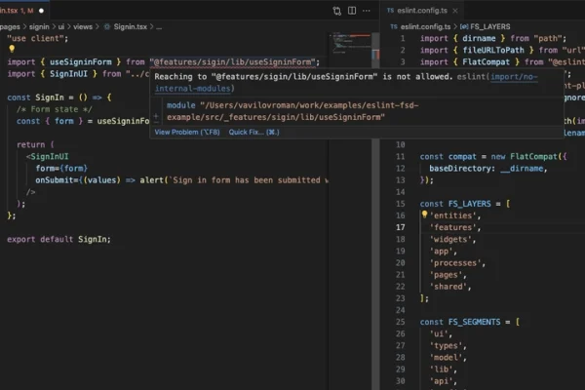The height and width of the screenshot is (390, 585).
Task: Click line number 17 in the gutter
Action: (x=401, y=227)
